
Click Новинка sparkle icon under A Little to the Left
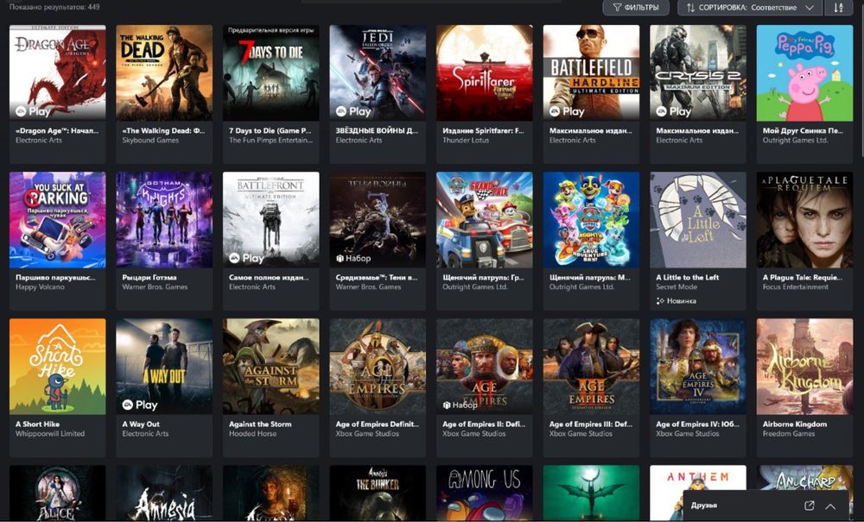pos(660,301)
